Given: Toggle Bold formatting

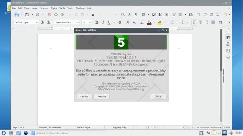Looking at the screenshot, I should 97,22.
